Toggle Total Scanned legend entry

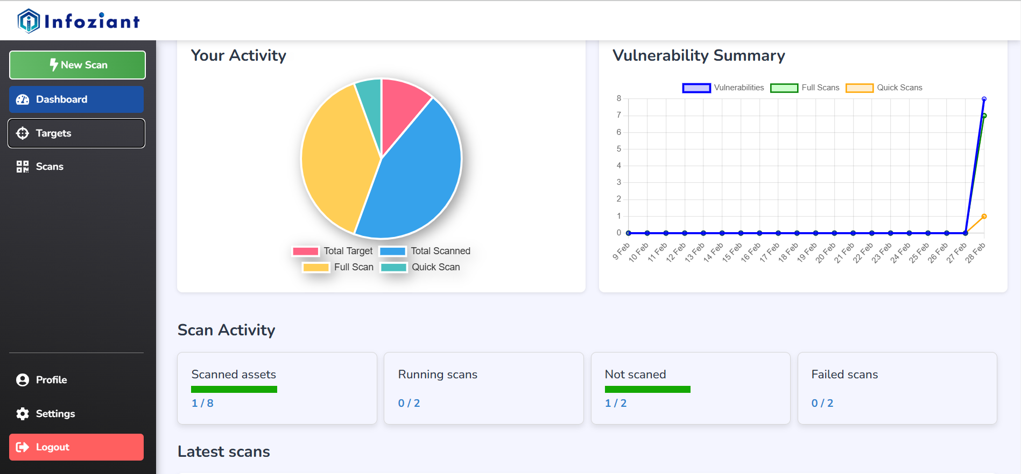pos(425,251)
